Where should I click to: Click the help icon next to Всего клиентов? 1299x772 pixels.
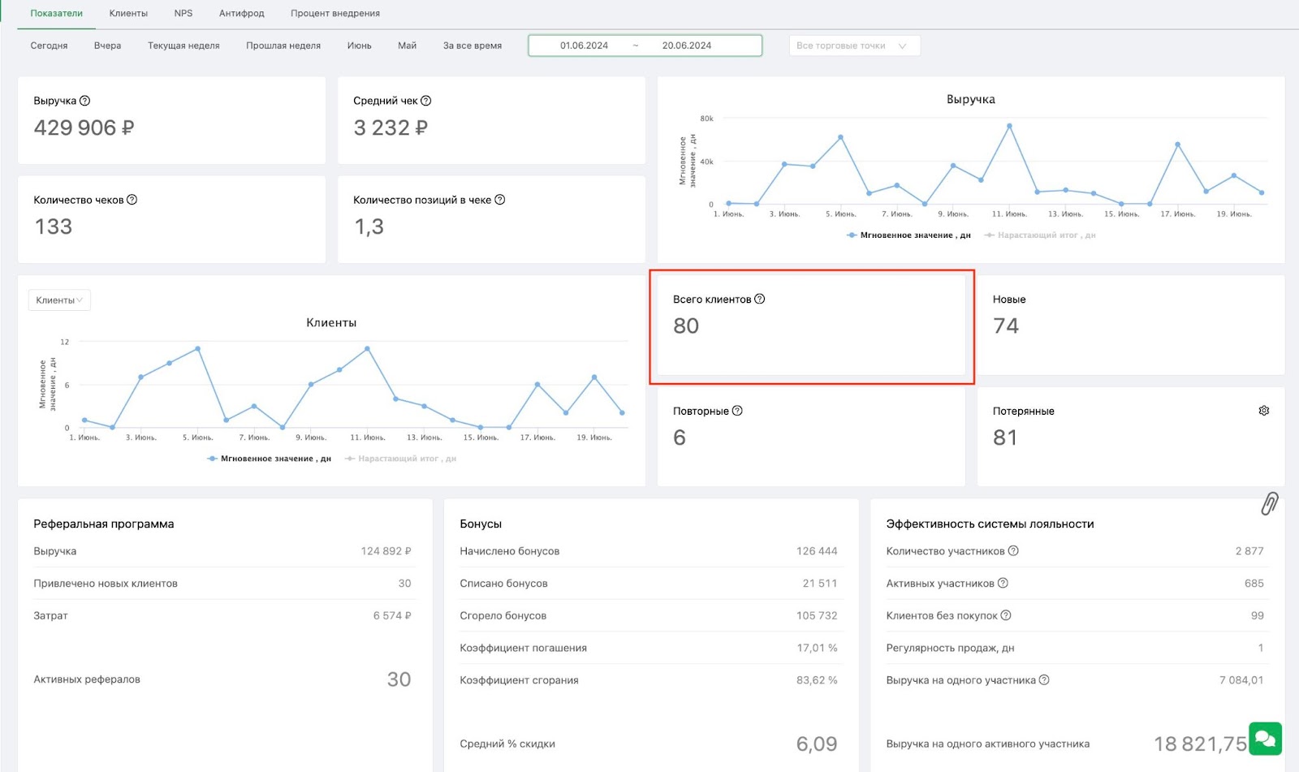(760, 299)
